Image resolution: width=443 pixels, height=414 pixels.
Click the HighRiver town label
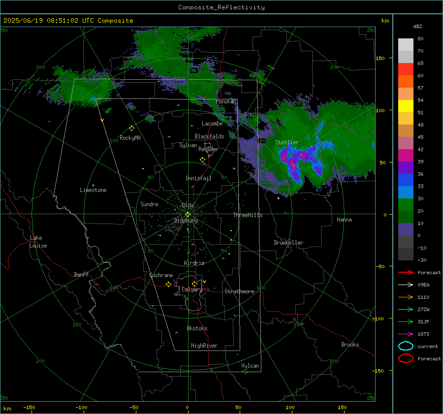204,346
